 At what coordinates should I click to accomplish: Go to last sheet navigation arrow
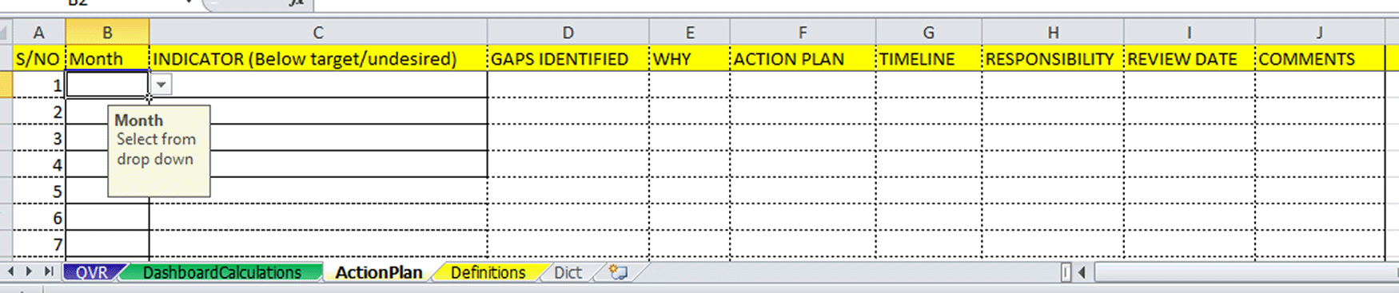point(50,271)
